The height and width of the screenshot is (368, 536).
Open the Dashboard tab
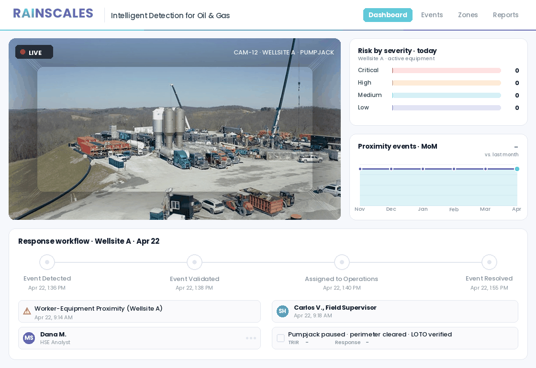point(388,15)
